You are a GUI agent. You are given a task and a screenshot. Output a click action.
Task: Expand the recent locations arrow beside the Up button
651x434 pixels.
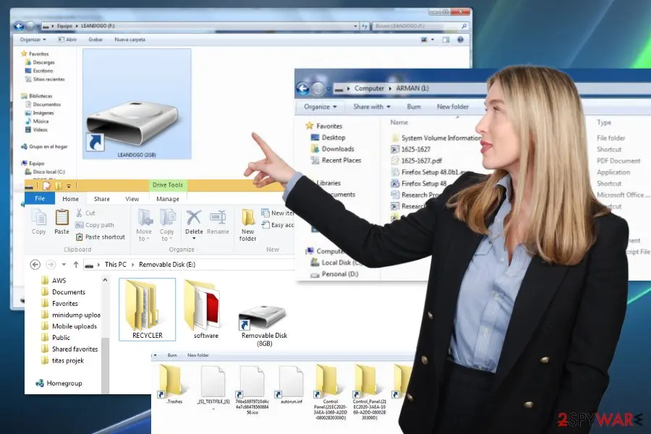pyautogui.click(x=64, y=265)
